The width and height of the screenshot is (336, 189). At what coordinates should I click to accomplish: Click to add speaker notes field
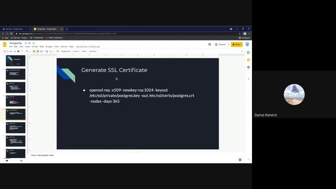coord(42,155)
